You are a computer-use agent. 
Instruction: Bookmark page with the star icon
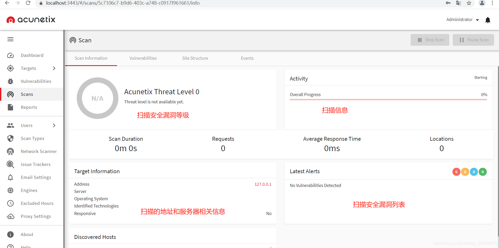469,3
